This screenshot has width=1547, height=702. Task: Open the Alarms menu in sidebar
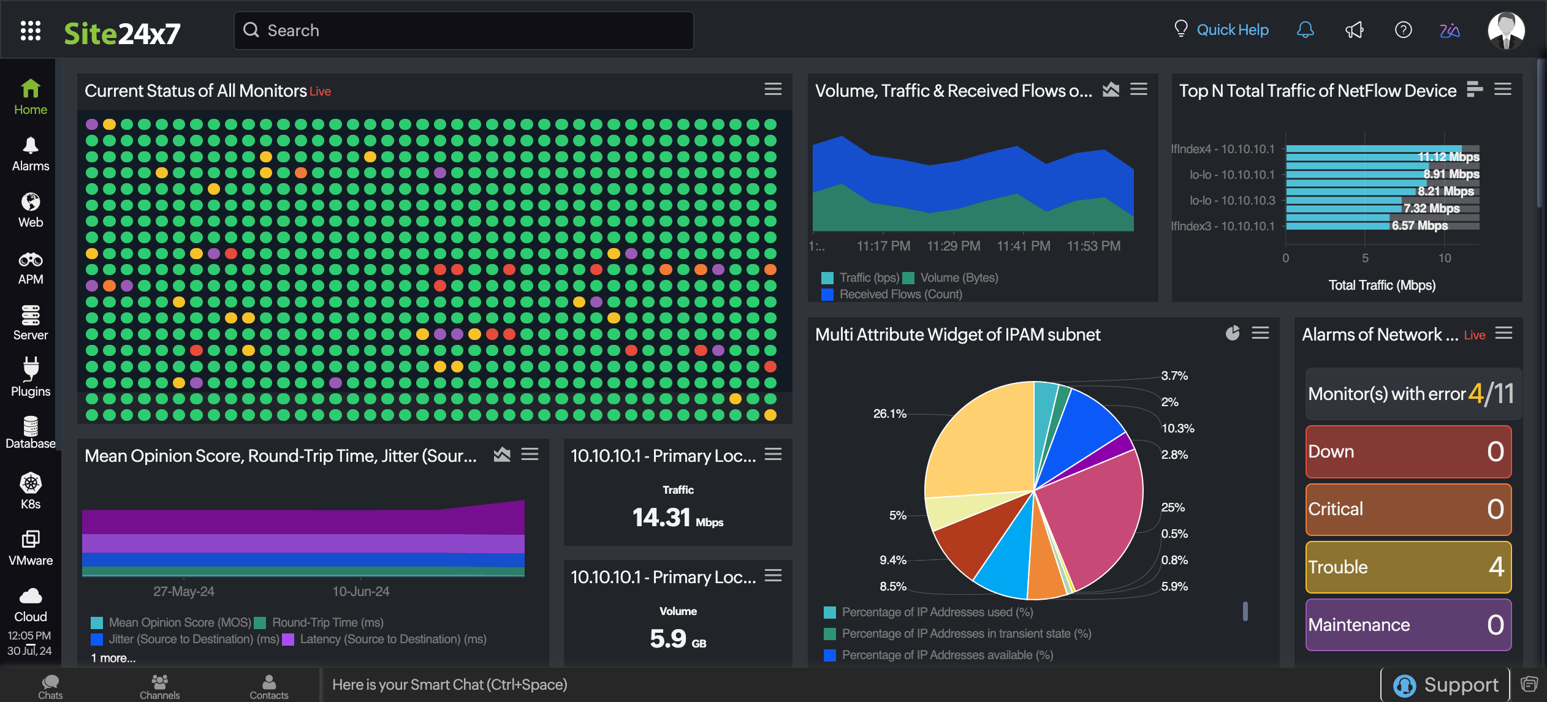click(x=31, y=154)
